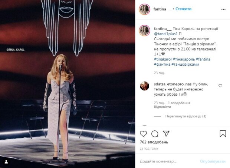Open the fantina__ profile picture in the header
Screen dimensions: 230x168
pyautogui.click(x=144, y=9)
